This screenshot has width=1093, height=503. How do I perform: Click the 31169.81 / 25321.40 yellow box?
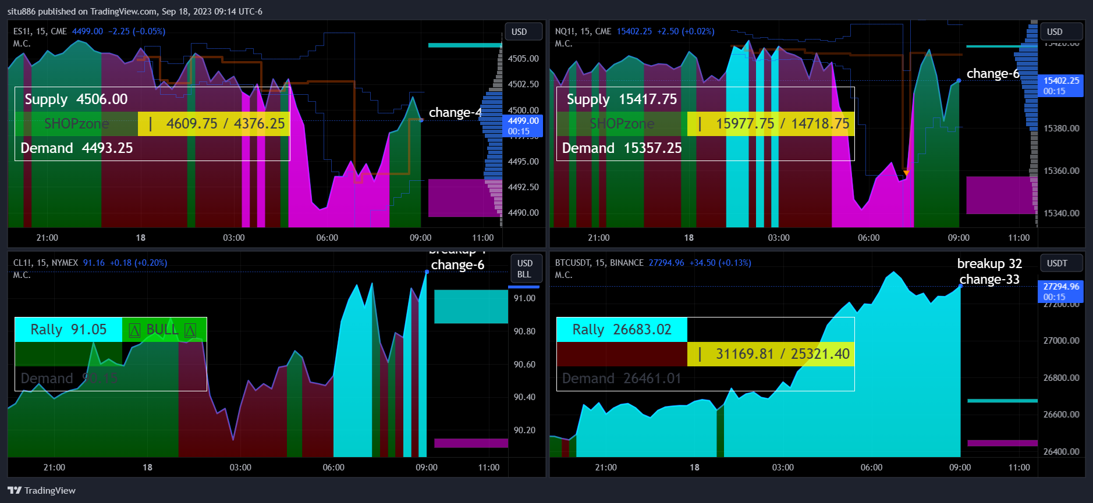click(x=771, y=354)
